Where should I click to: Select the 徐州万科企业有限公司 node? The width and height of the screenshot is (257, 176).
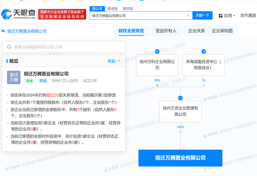[157, 65]
